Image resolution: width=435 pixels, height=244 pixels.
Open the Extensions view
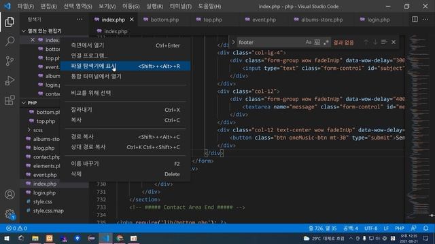coord(10,100)
